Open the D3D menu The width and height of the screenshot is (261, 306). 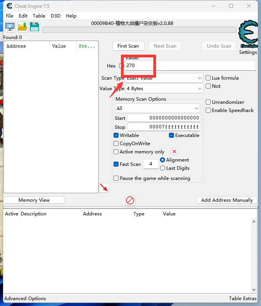(56, 16)
